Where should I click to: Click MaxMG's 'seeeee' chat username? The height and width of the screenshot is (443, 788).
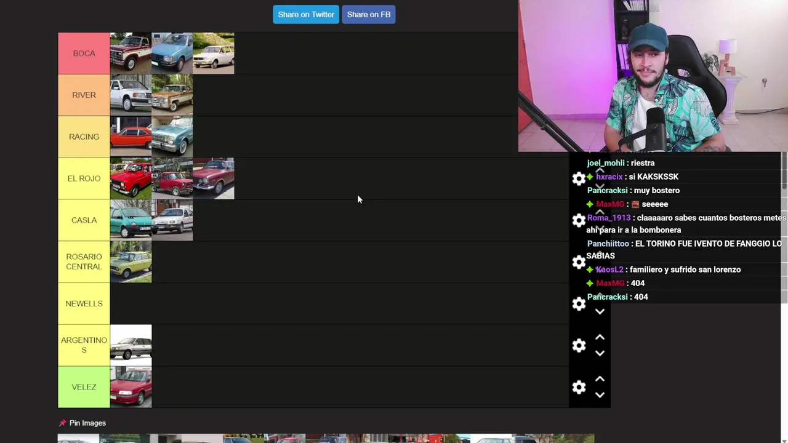coord(610,204)
